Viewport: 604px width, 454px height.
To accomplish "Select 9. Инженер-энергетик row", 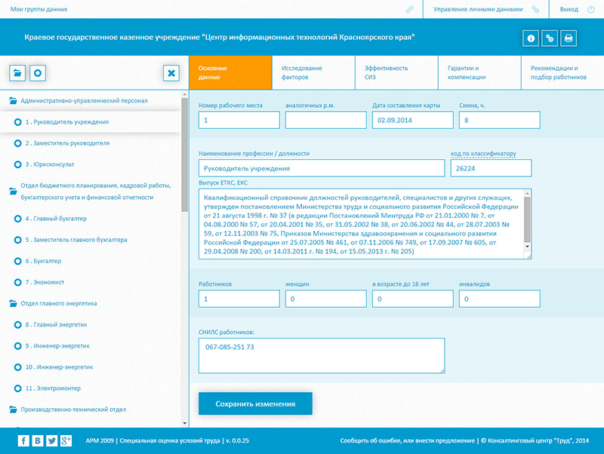I will tap(90, 346).
